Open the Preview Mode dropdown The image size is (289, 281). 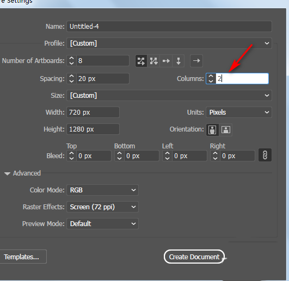(102, 224)
